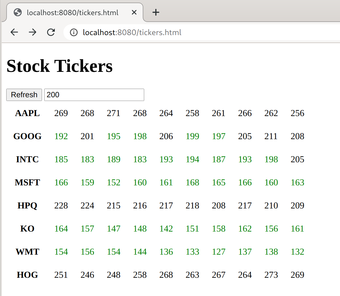Click the address bar URL text
Image resolution: width=340 pixels, height=296 pixels.
point(132,33)
